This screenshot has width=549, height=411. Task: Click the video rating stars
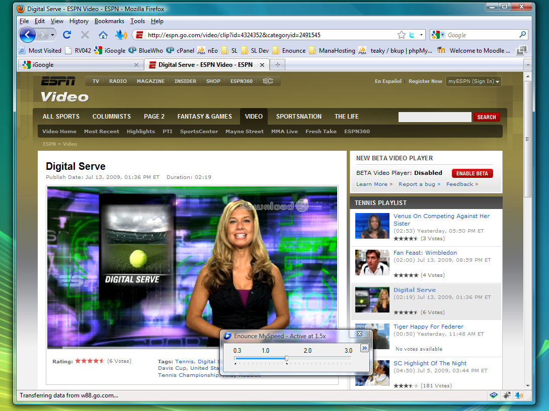point(90,361)
